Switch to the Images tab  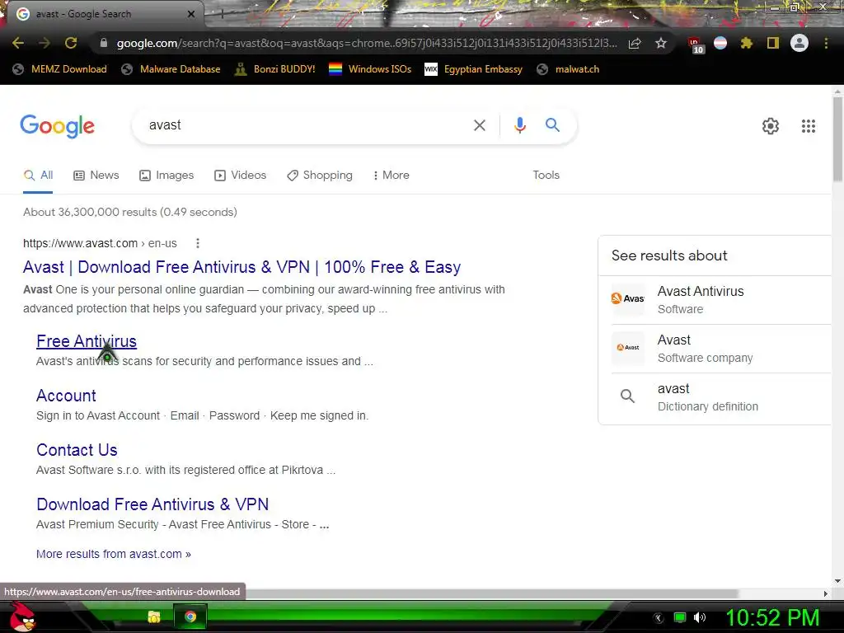(166, 175)
